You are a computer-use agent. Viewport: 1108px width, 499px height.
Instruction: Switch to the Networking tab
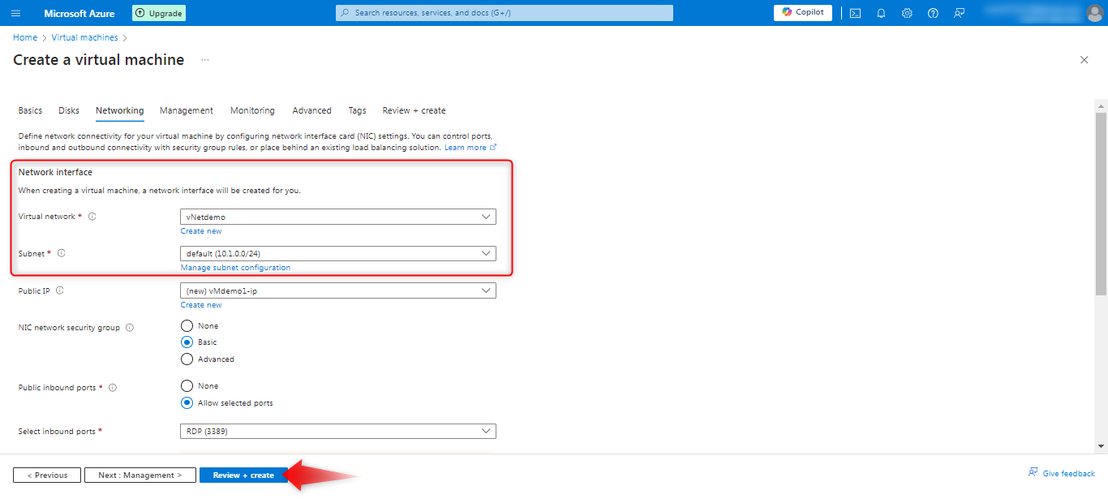coord(119,110)
